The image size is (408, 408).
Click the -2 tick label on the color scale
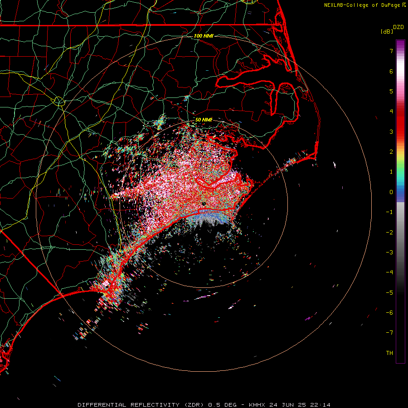[389, 233]
